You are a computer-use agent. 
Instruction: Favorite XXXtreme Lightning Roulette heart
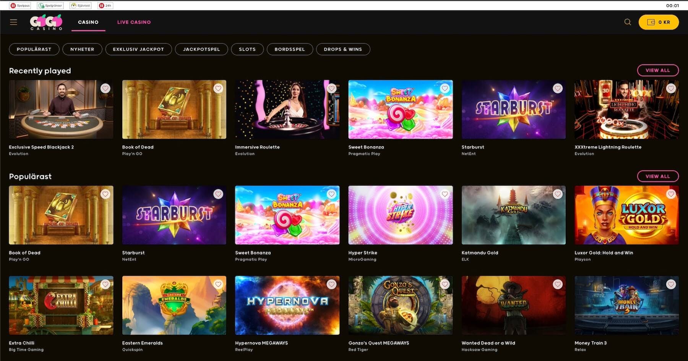pos(671,88)
